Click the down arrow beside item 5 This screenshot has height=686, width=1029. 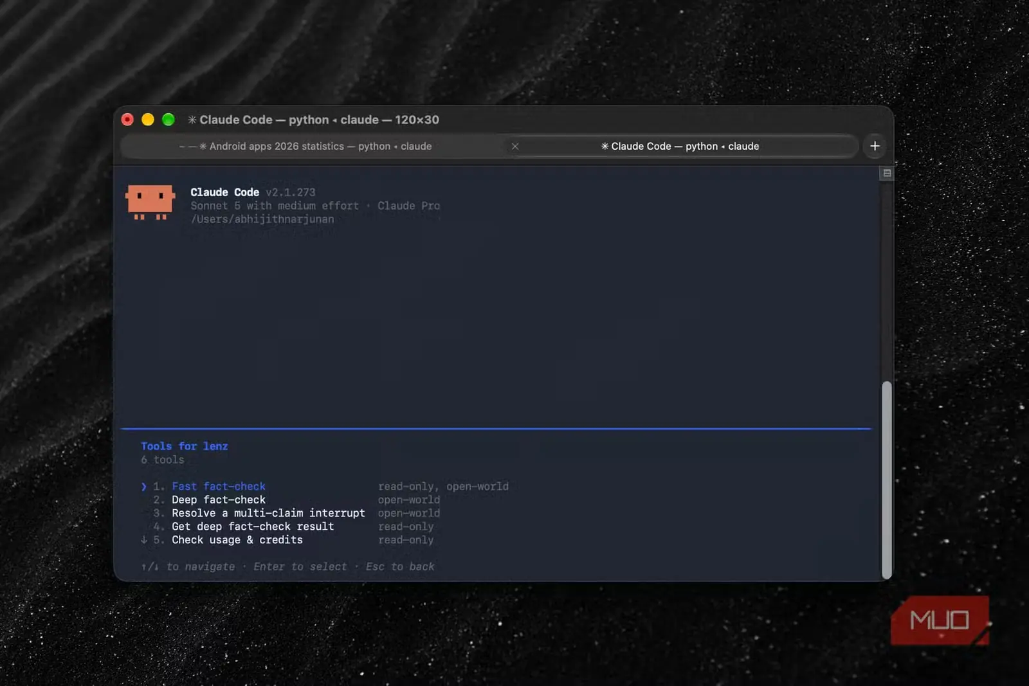144,540
